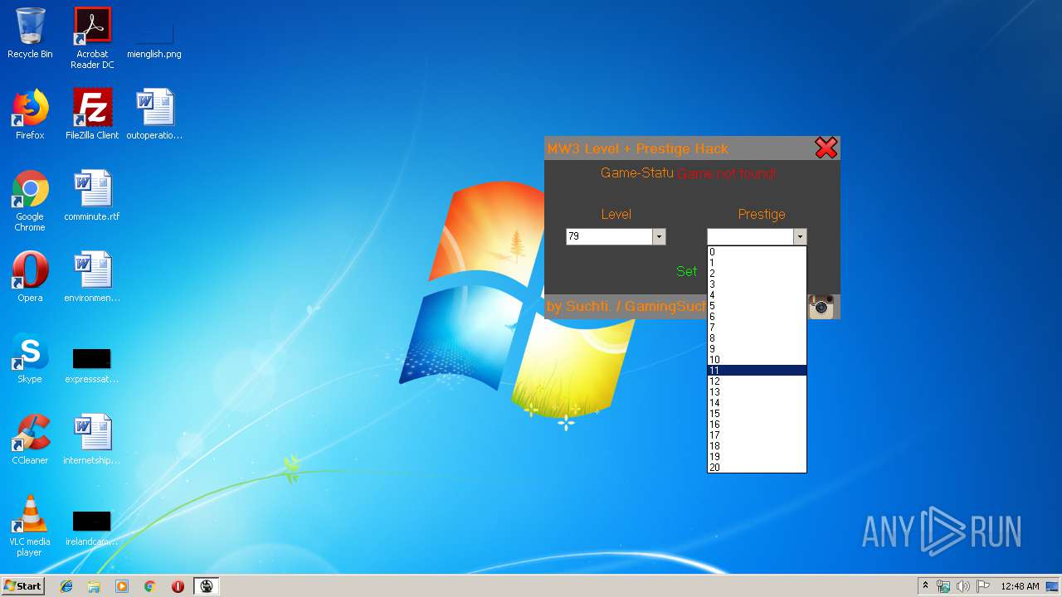Pick prestige value 8
The width and height of the screenshot is (1062, 597).
tap(757, 338)
